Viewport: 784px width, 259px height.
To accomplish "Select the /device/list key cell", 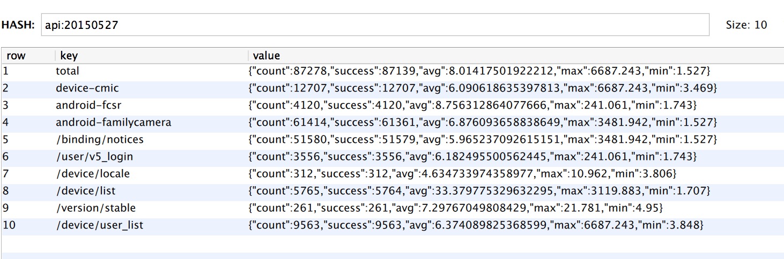I will (85, 191).
